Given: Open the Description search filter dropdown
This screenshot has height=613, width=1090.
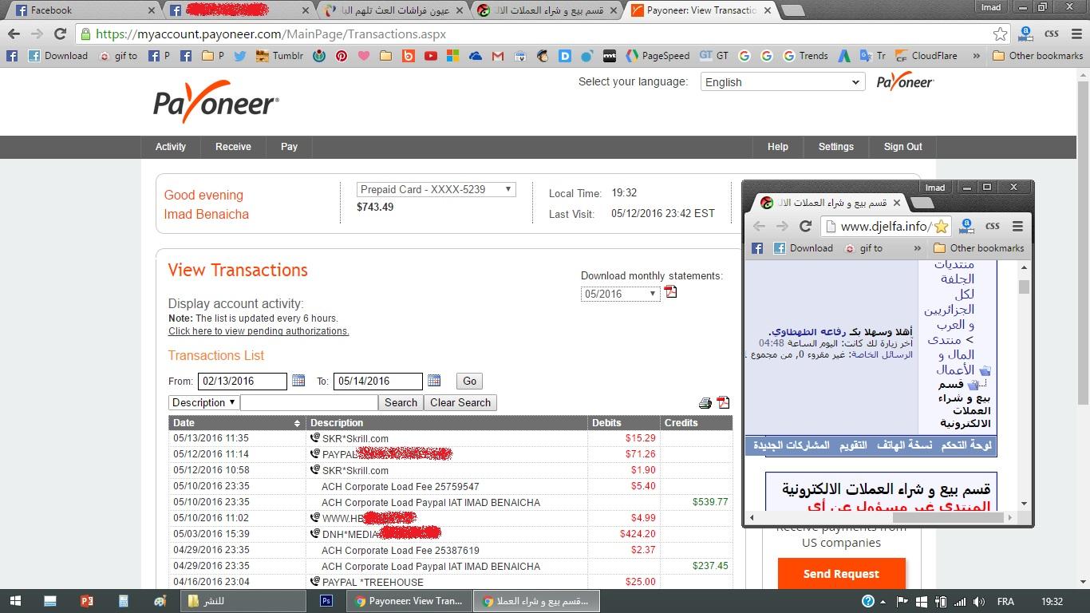Looking at the screenshot, I should click(203, 403).
